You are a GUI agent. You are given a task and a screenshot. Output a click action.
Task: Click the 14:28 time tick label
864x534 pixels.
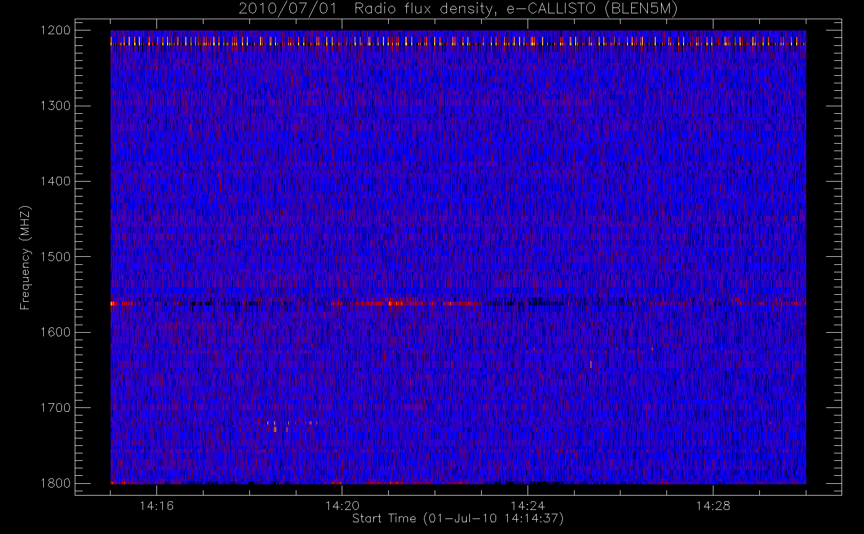point(713,506)
